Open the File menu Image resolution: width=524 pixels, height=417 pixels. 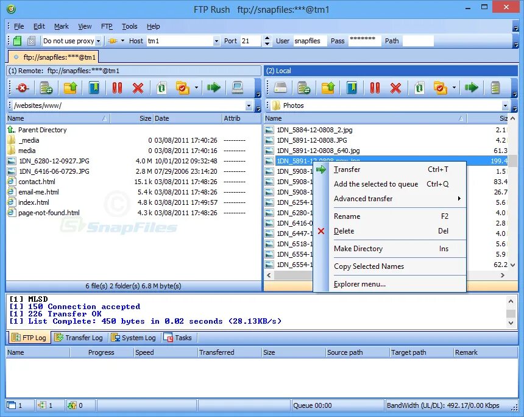pos(19,26)
